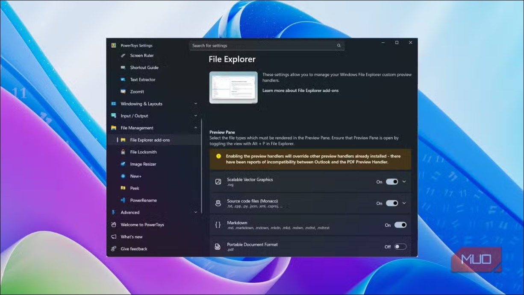Click the Markdown curly braces icon
524x295 pixels.
(x=218, y=225)
